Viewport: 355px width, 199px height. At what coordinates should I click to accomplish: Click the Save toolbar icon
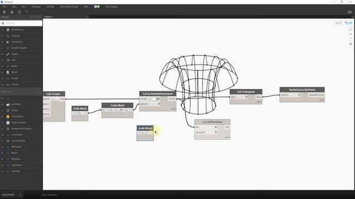click(x=19, y=12)
